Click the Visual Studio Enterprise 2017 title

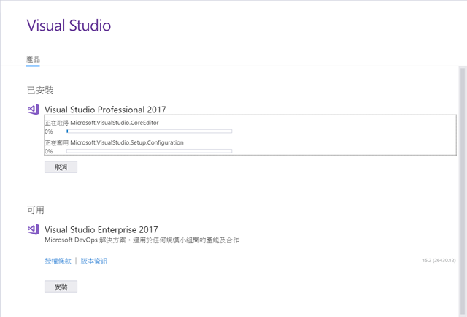[x=101, y=229]
